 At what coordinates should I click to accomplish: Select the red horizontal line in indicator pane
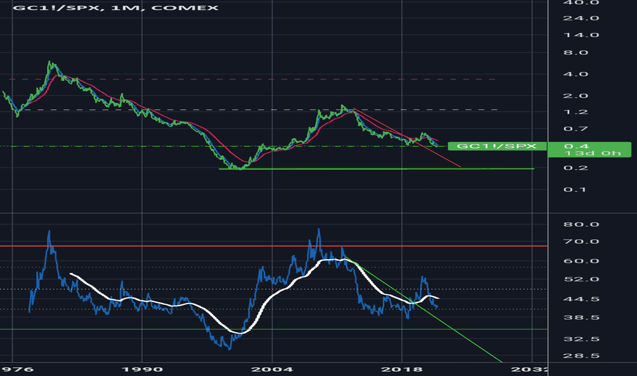pyautogui.click(x=274, y=246)
